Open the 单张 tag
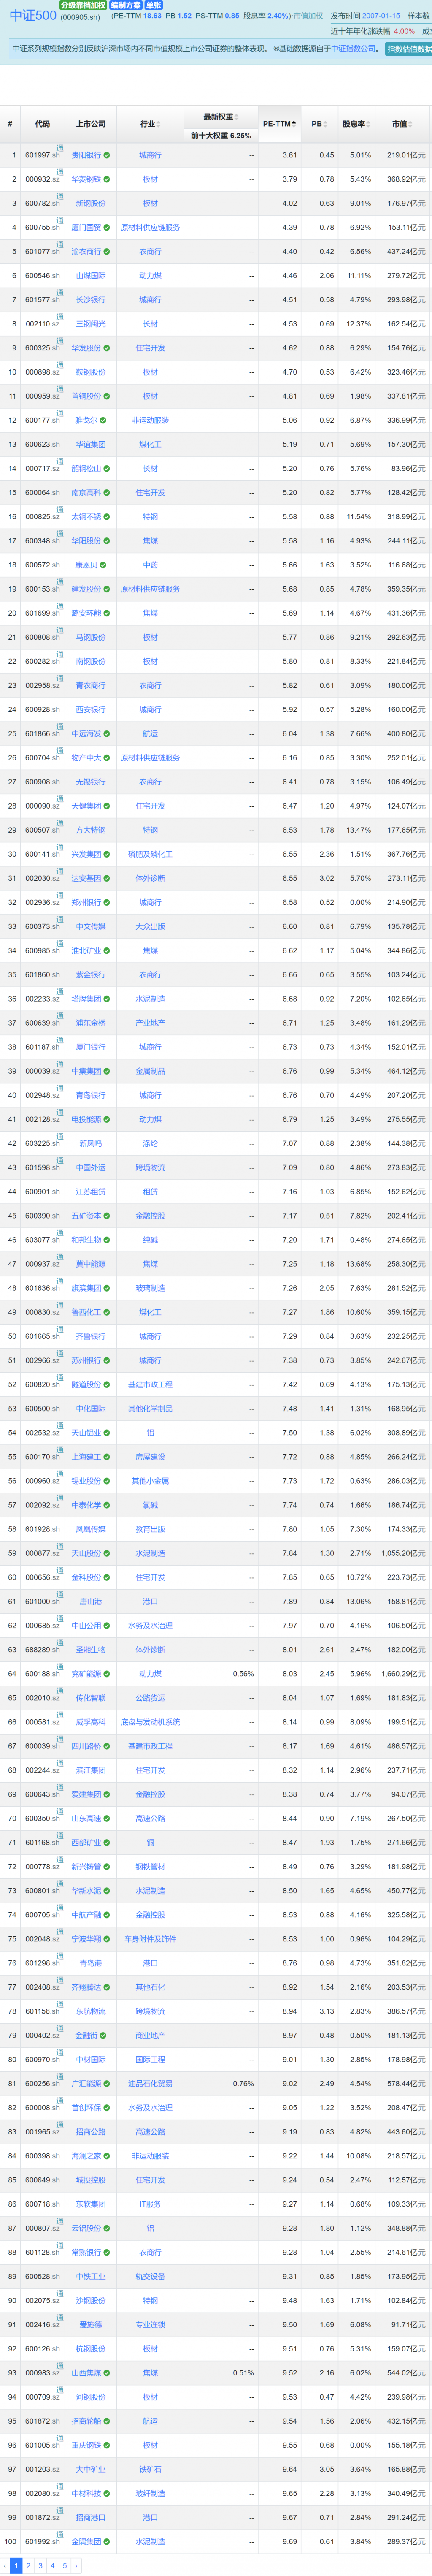Image resolution: width=432 pixels, height=2576 pixels. tap(153, 5)
